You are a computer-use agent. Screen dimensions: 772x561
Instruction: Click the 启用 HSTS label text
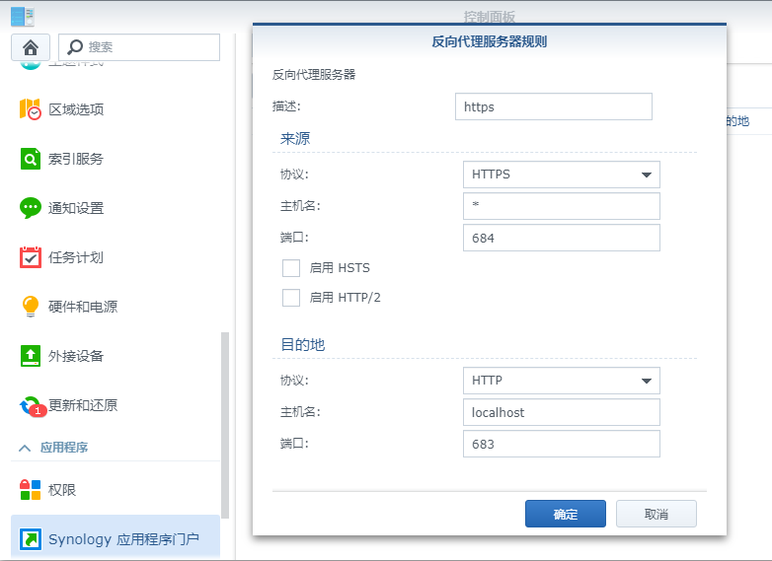(340, 268)
